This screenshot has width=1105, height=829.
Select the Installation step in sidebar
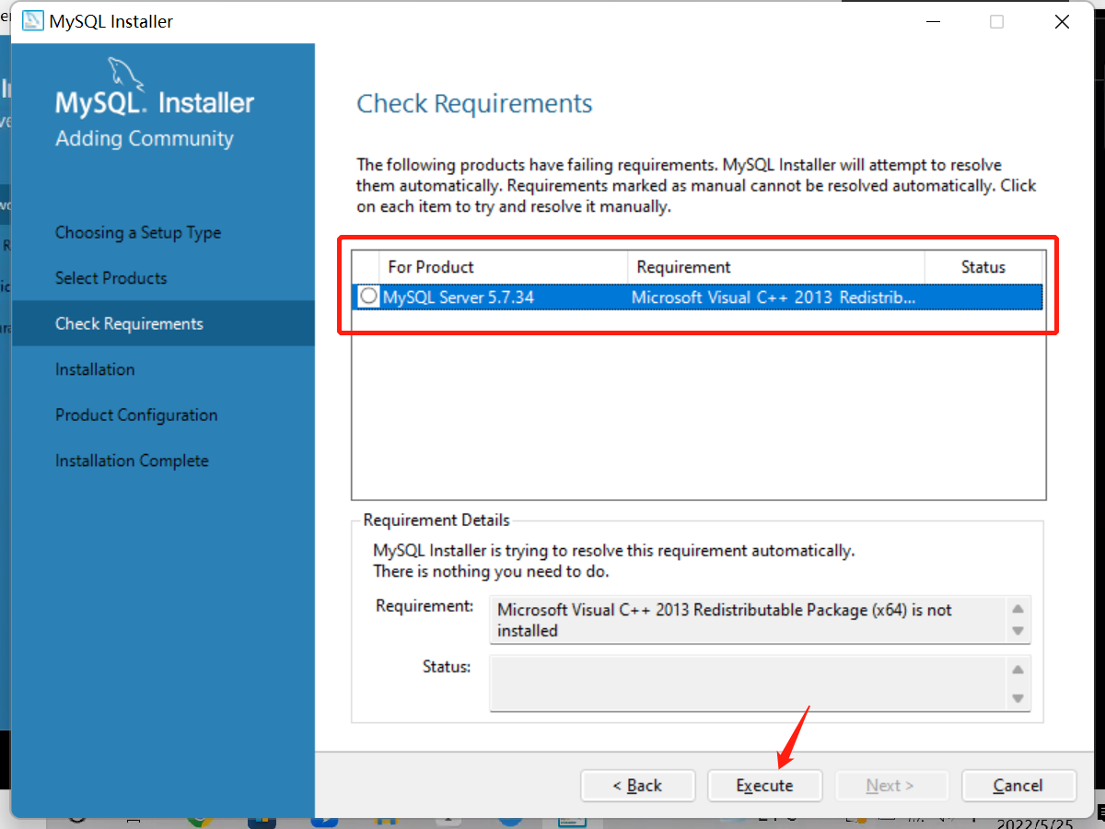pos(95,369)
